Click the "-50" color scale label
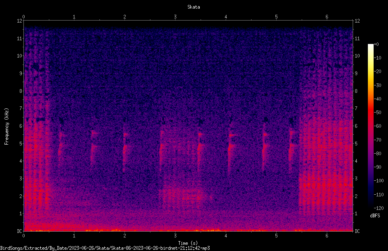 tap(377, 113)
